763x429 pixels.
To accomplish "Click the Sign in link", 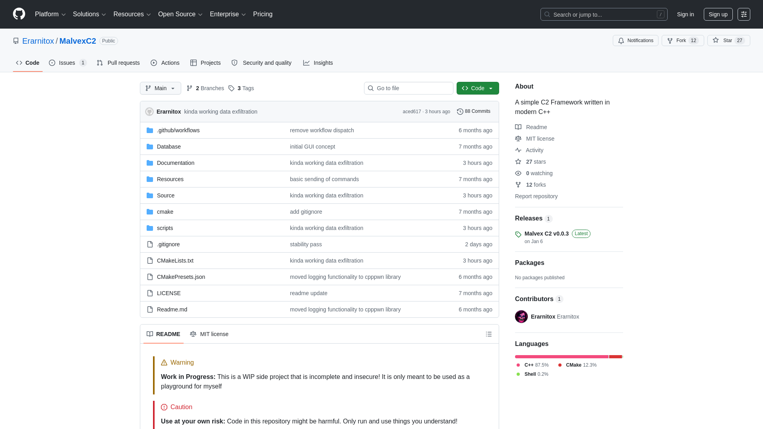I will pyautogui.click(x=686, y=14).
